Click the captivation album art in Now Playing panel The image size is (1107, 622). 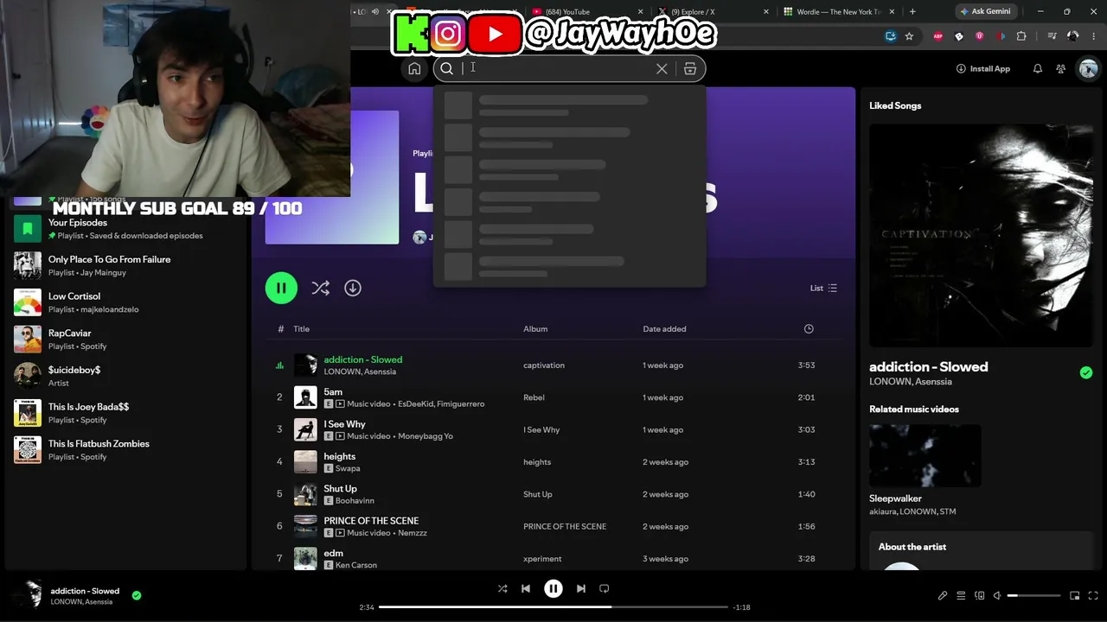pyautogui.click(x=981, y=235)
